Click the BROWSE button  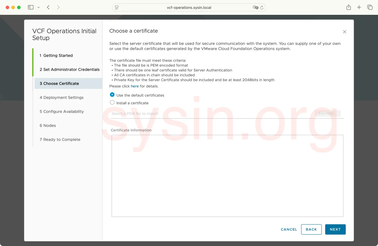[328, 114]
